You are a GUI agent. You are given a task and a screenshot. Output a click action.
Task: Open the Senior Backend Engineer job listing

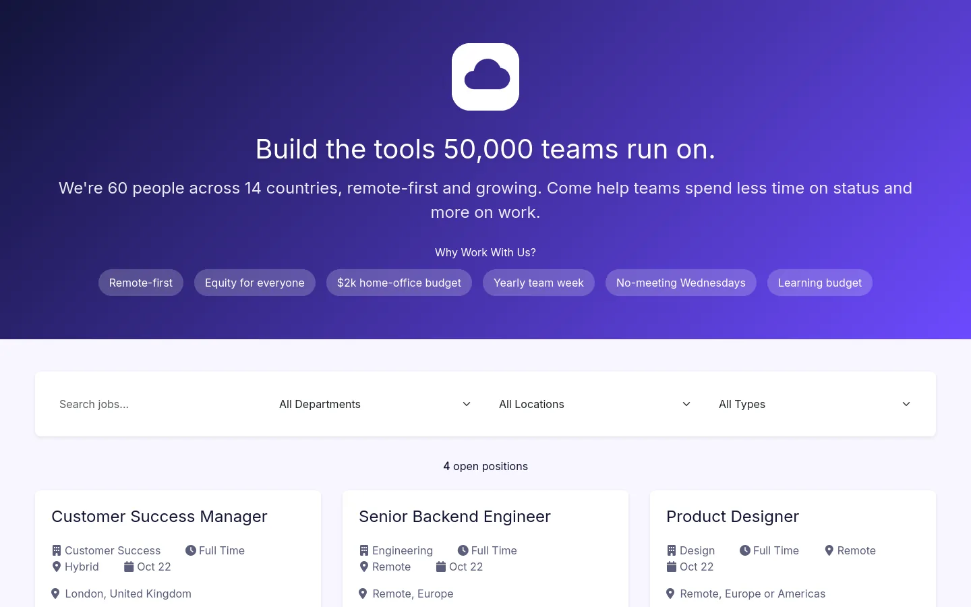[454, 517]
